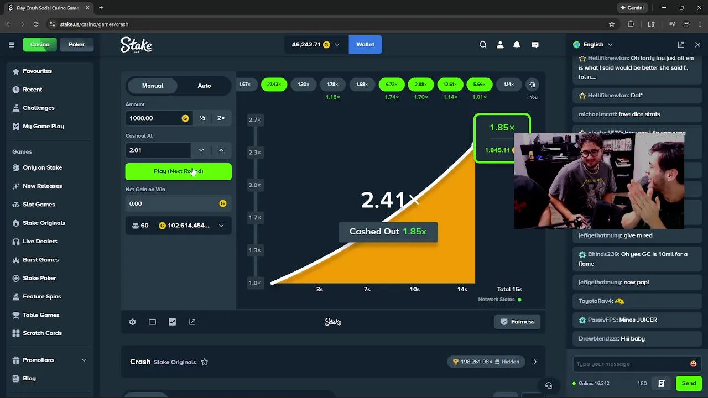Switch to Auto betting mode
Image resolution: width=708 pixels, height=398 pixels.
[x=204, y=86]
